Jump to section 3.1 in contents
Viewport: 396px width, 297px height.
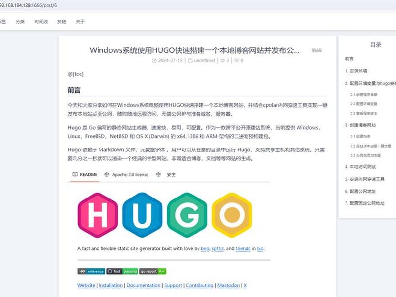pyautogui.click(x=360, y=136)
